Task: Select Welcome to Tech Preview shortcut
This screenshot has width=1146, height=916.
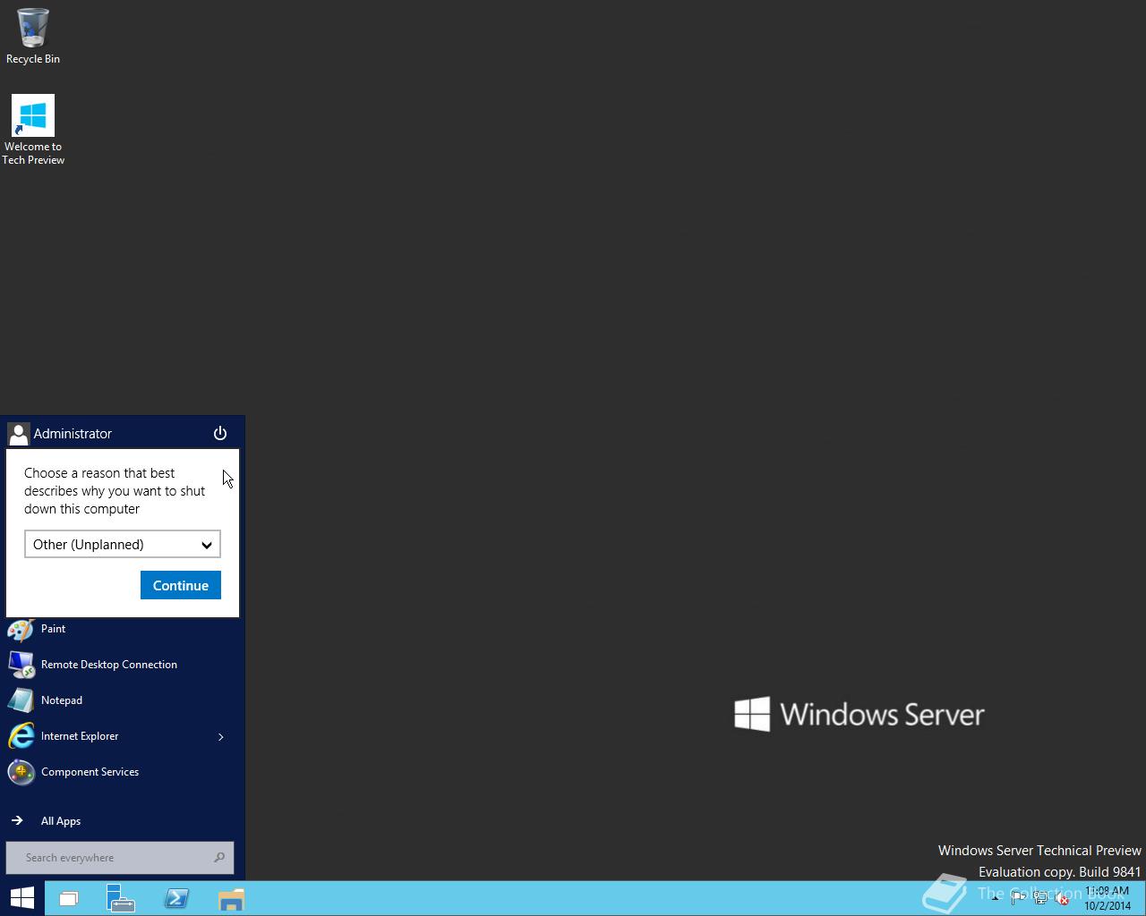Action: (33, 131)
